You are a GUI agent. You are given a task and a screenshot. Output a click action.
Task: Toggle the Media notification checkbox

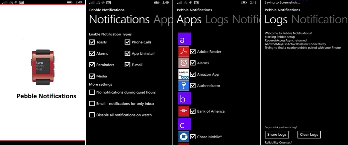[92, 76]
